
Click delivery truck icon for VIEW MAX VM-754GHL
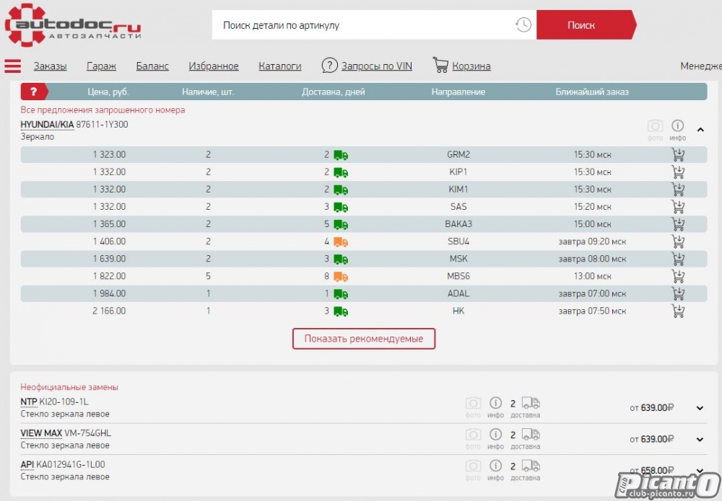click(531, 435)
